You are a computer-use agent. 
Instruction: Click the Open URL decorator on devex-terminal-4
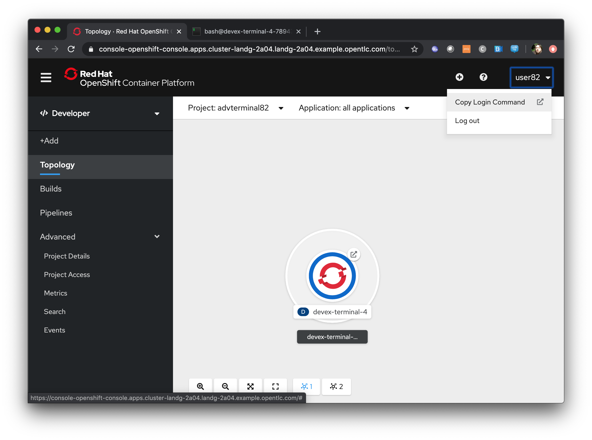pos(354,254)
